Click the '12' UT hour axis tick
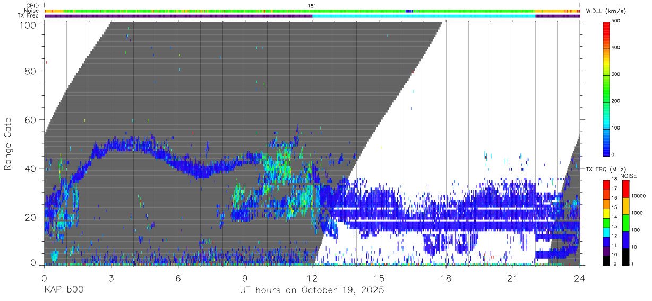The width and height of the screenshot is (652, 301). [x=312, y=278]
